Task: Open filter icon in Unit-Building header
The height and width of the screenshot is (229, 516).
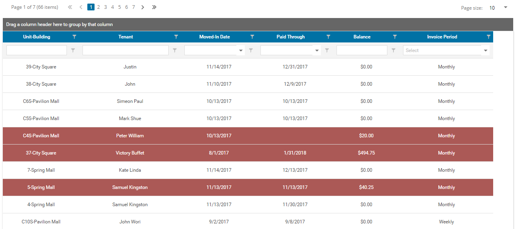Action: pos(74,37)
